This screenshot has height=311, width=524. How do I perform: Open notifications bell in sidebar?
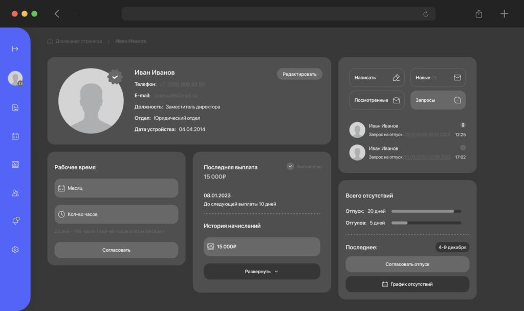point(15,221)
